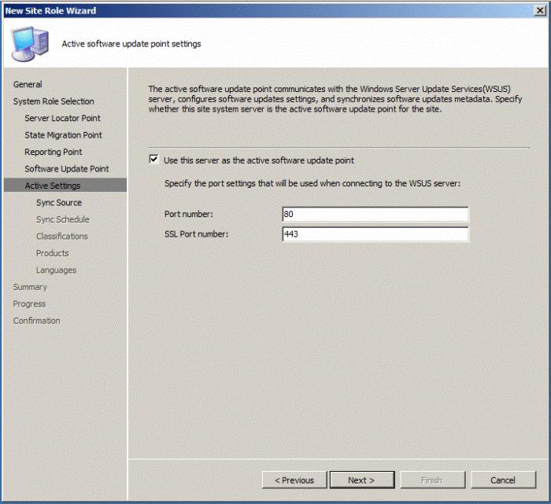Go to the Next wizard page

(362, 480)
